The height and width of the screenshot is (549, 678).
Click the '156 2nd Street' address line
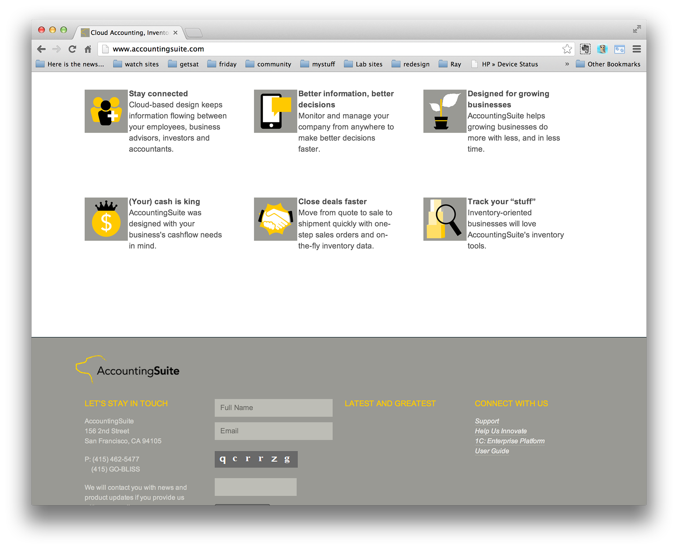107,431
